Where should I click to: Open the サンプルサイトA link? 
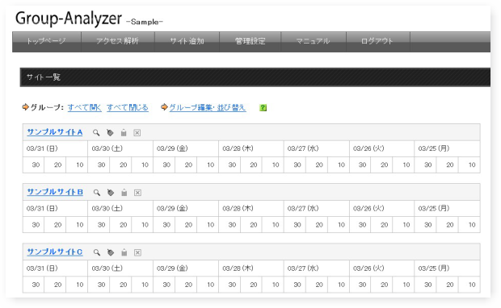click(55, 132)
